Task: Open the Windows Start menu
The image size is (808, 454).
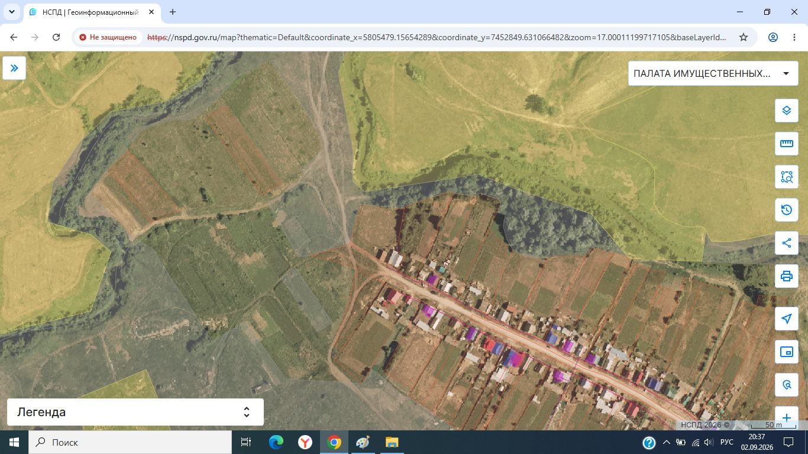Action: point(14,442)
